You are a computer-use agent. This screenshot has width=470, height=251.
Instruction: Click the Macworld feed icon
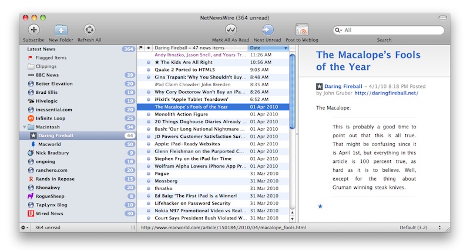[x=33, y=144]
